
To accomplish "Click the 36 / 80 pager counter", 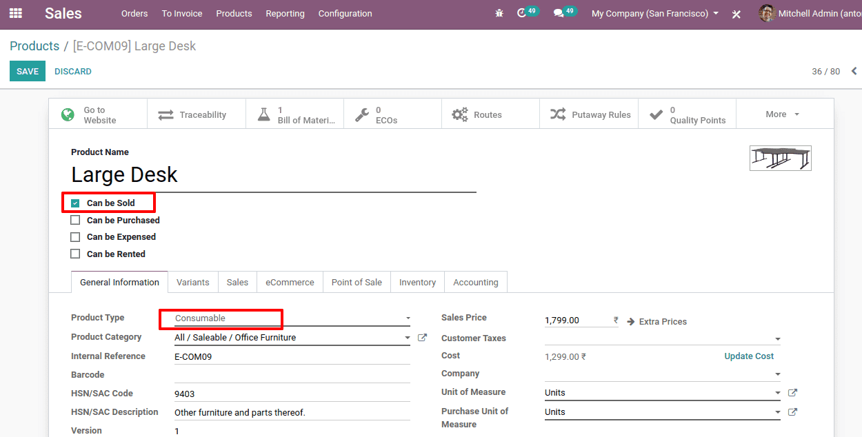I will tap(825, 71).
